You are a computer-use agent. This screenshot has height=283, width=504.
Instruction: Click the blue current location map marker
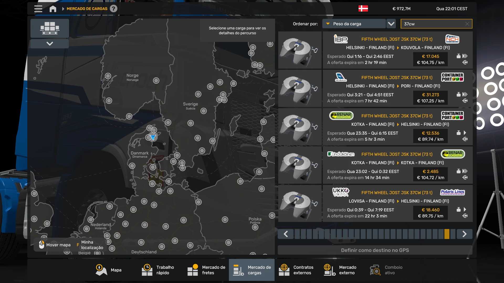point(153,137)
